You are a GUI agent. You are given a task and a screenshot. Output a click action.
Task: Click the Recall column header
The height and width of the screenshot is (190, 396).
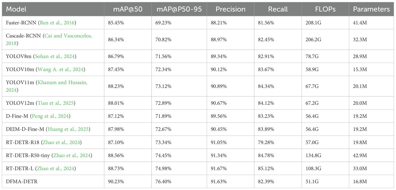(x=278, y=9)
